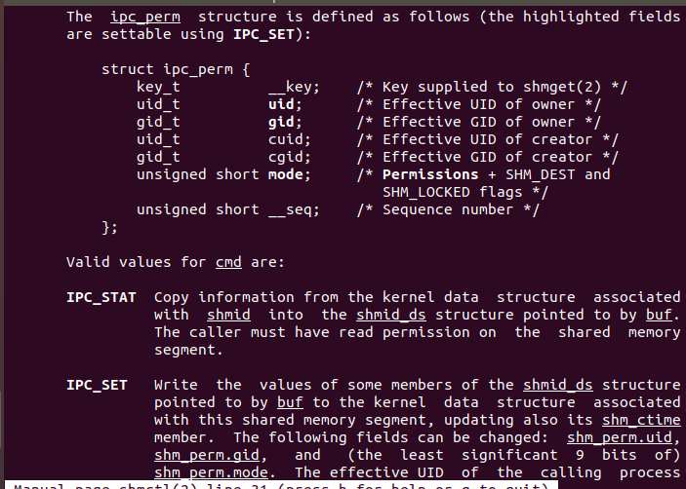
Task: Click the bold mode field name
Action: [x=285, y=174]
